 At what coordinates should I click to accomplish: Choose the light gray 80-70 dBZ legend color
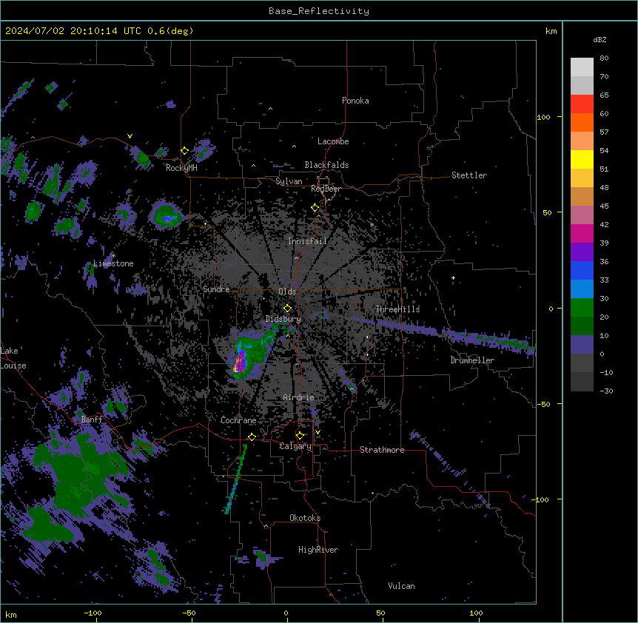(x=582, y=67)
